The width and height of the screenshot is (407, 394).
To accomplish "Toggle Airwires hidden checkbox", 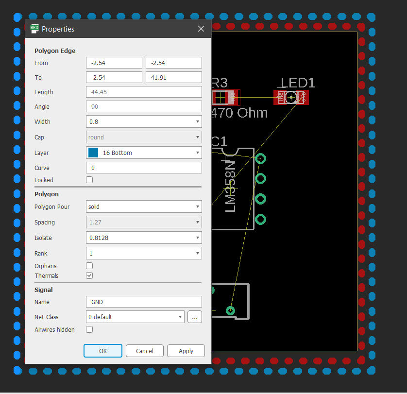I will [x=89, y=329].
